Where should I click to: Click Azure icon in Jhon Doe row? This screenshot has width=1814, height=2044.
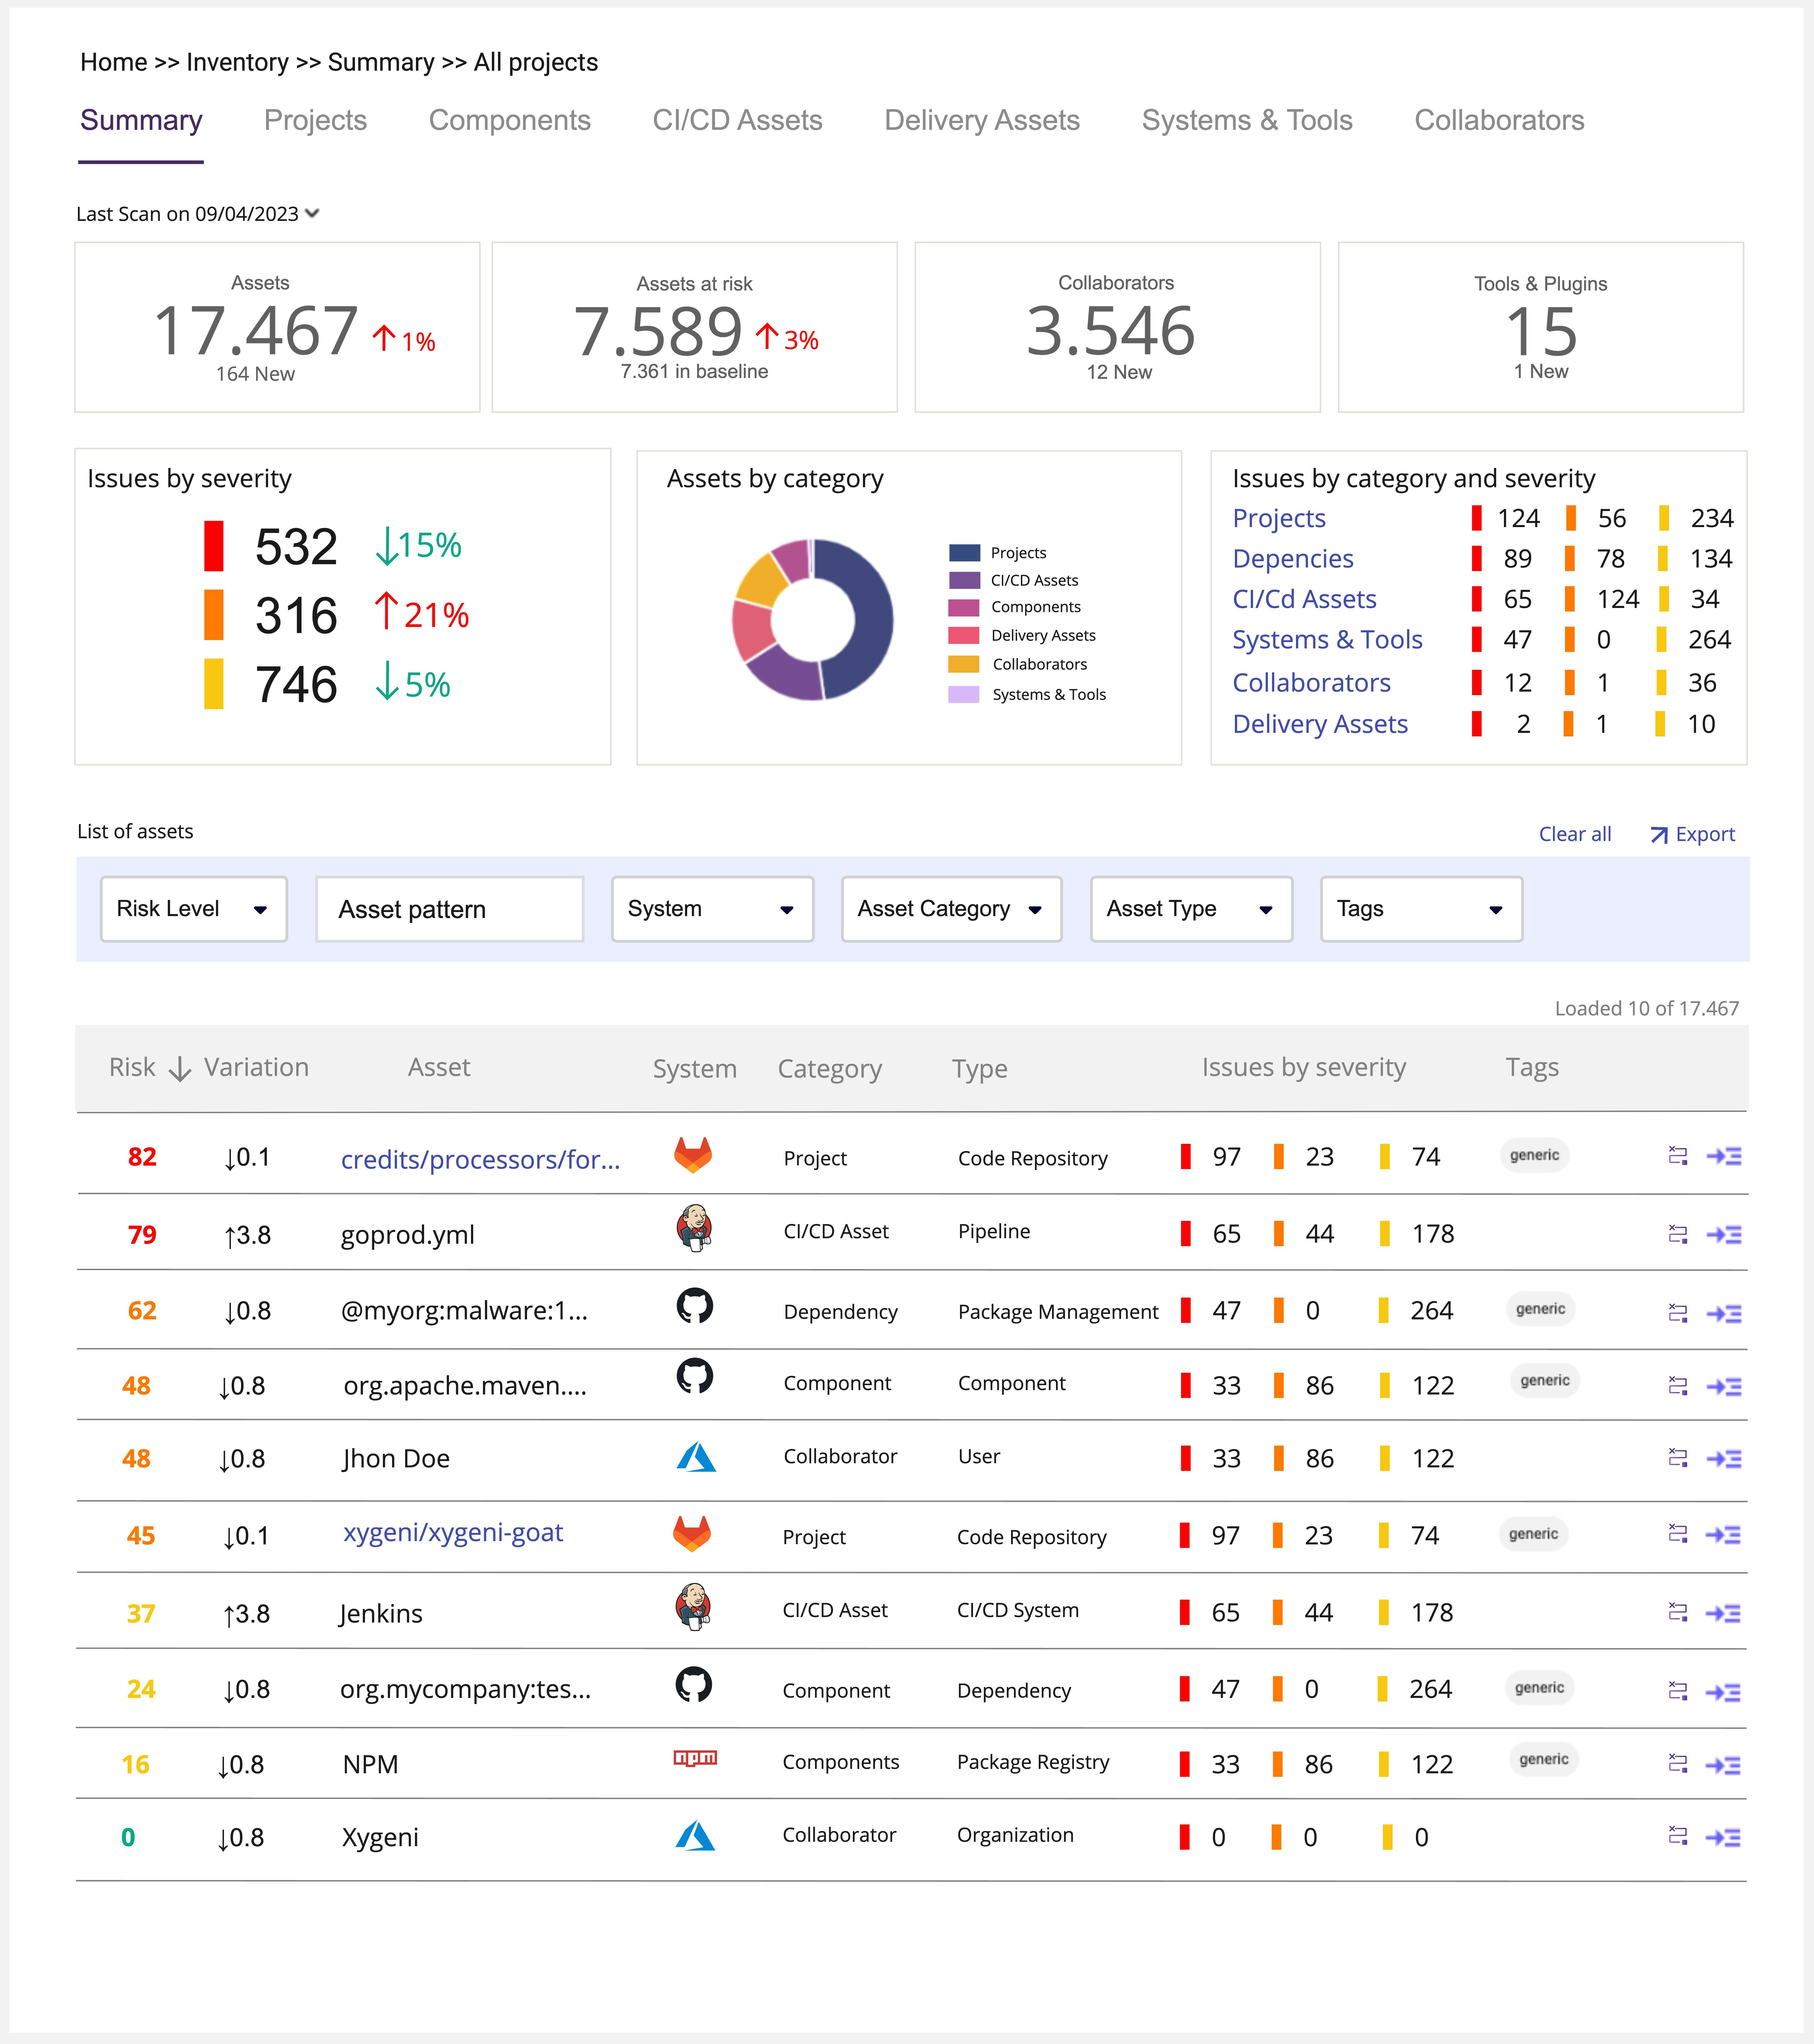(x=696, y=1457)
